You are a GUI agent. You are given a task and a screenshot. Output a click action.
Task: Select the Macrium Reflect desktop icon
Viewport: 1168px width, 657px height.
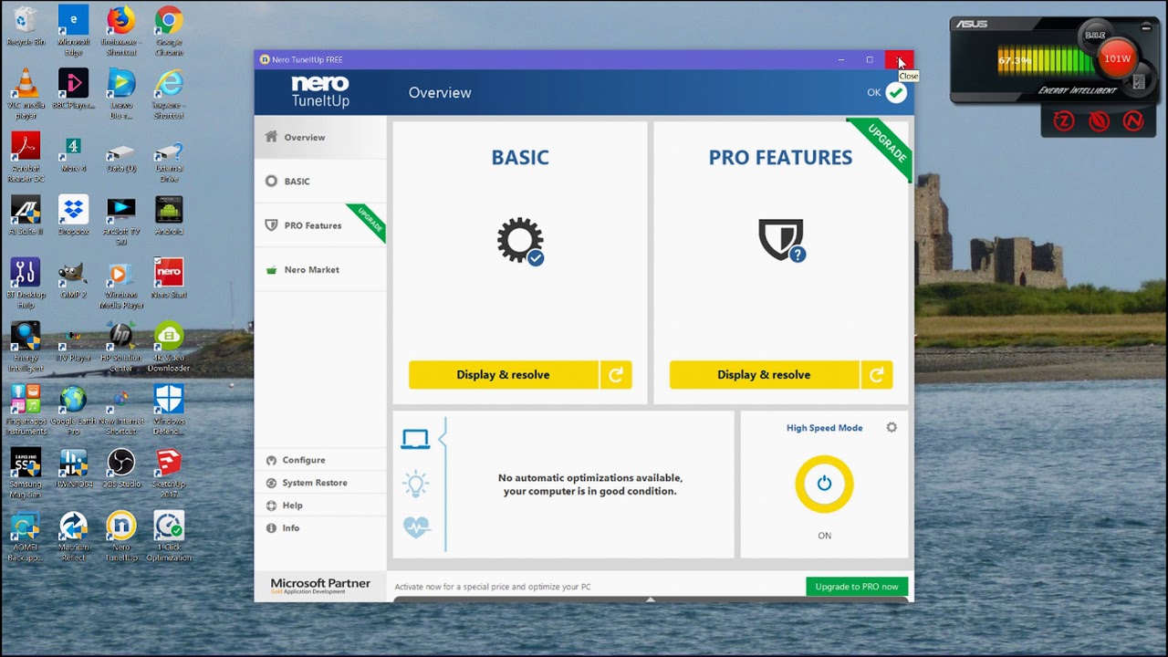tap(73, 536)
